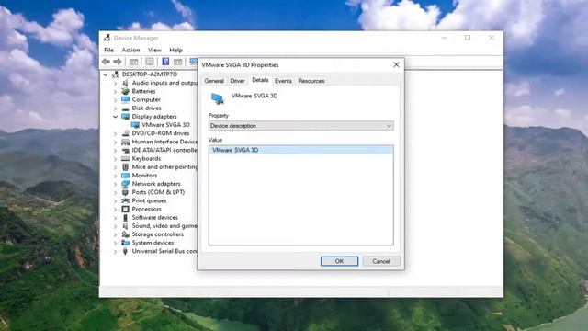Viewport: 588px width, 331px height.
Task: Expand the Disk drives node
Action: (115, 108)
